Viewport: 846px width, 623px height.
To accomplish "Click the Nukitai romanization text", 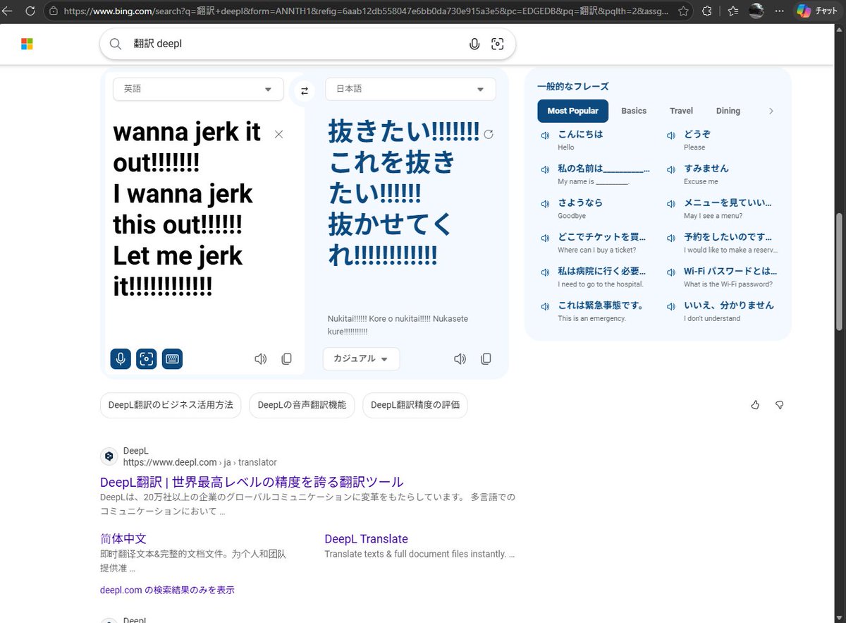I will 398,325.
